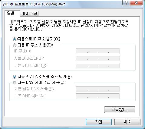The image size is (145, 129).
Task: Click the 자동으로 DNS 서버 주소 받기 label
Action: tap(44, 77)
